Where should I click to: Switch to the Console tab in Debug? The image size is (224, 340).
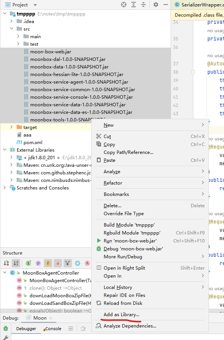(x=52, y=329)
